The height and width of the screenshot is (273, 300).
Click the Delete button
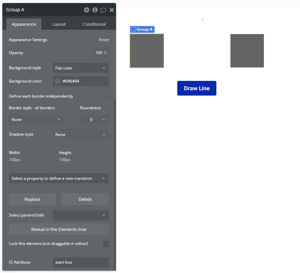(x=85, y=199)
